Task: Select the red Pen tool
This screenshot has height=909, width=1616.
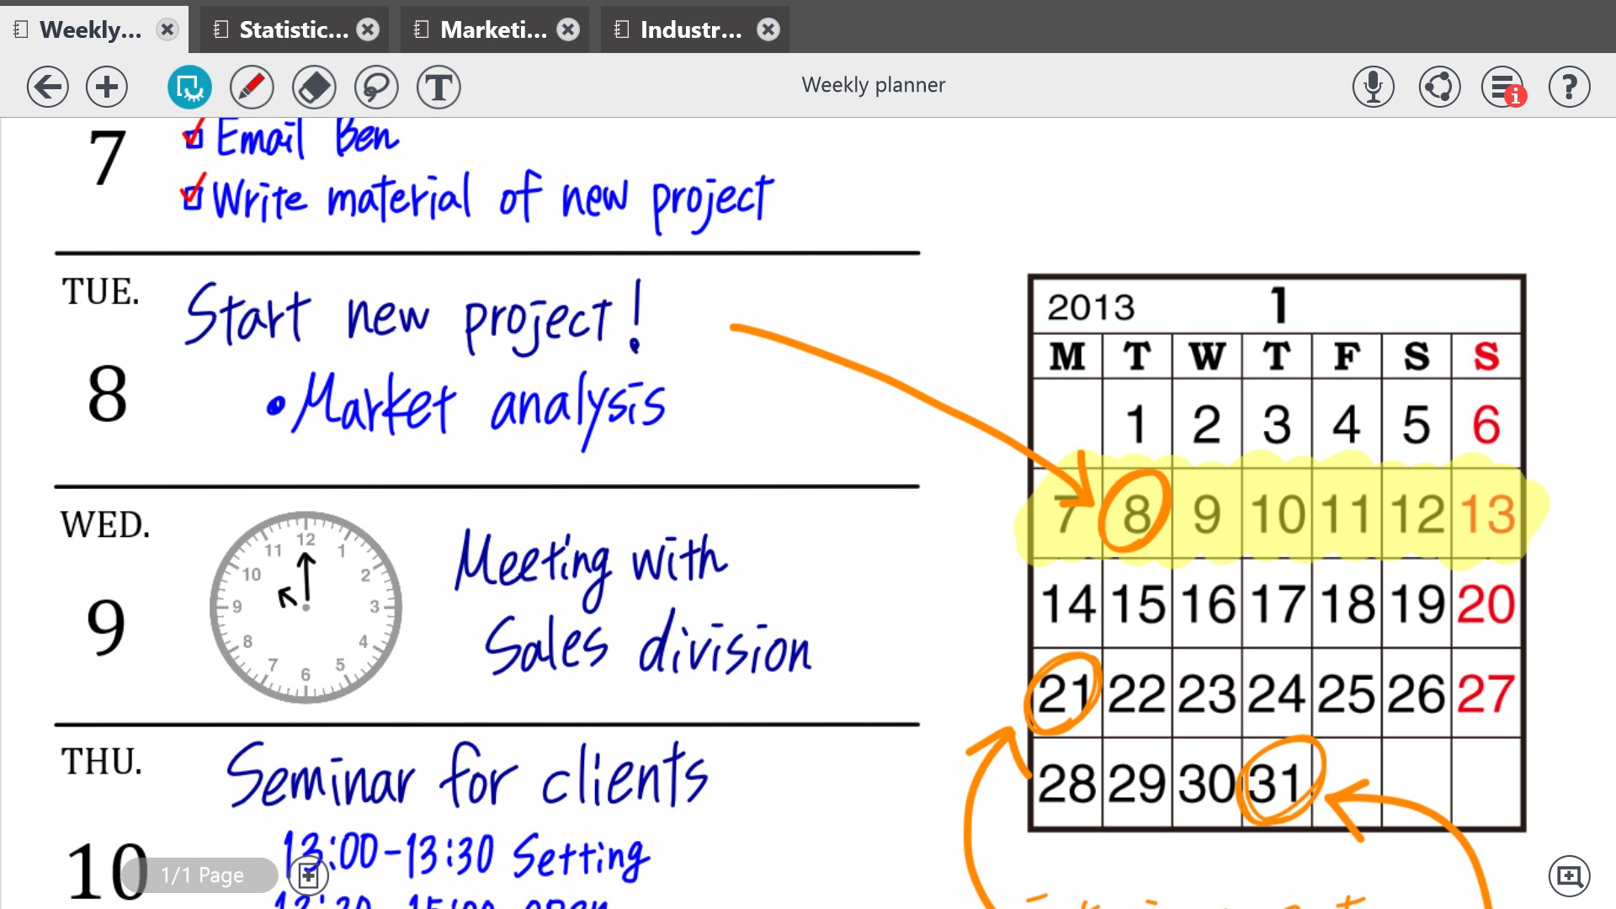Action: click(x=252, y=87)
